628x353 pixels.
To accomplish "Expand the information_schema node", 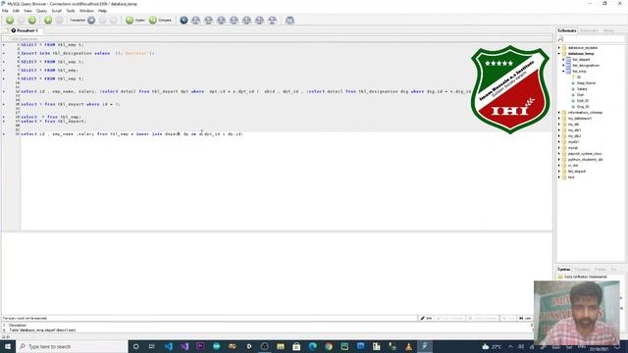I will coord(559,113).
